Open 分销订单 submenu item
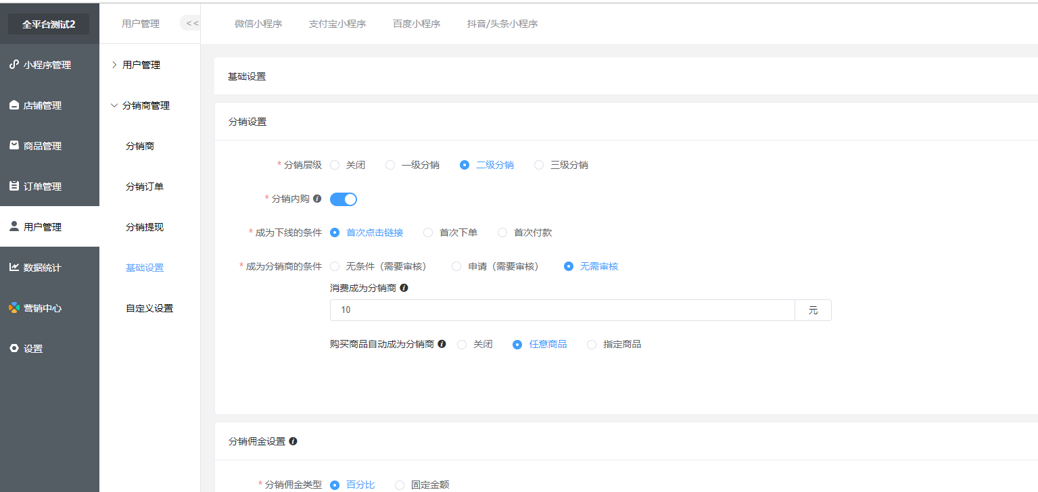Screen dimensions: 1038x492 point(145,187)
